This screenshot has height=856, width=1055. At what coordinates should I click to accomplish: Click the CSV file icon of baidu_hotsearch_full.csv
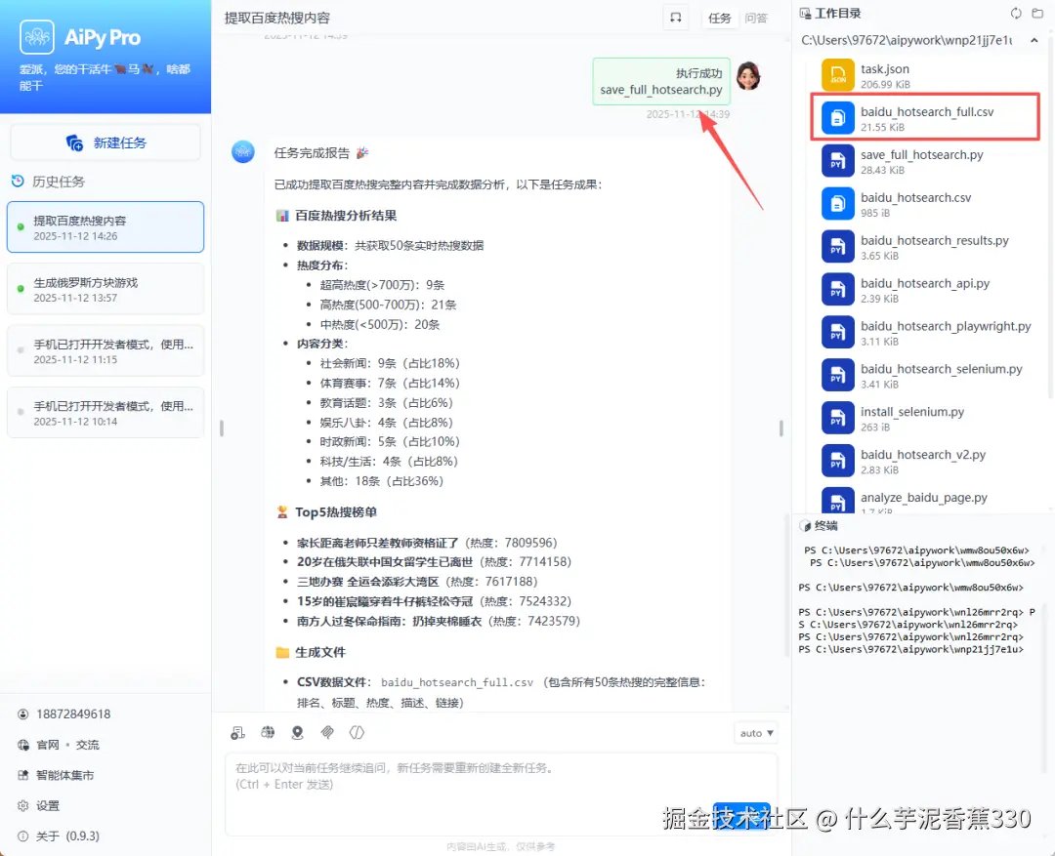click(x=838, y=118)
